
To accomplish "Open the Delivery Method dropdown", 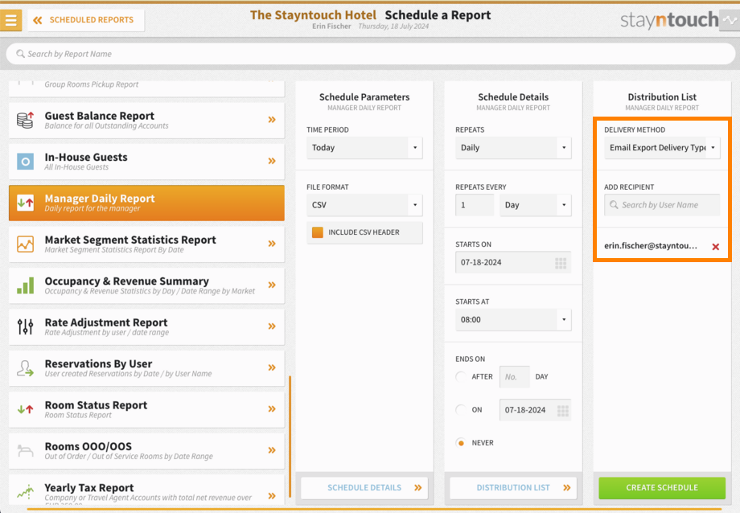I will click(662, 148).
